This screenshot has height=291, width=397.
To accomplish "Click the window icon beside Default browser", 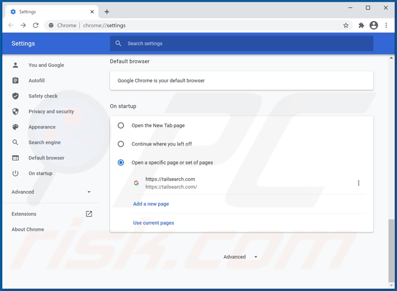I will click(x=16, y=158).
